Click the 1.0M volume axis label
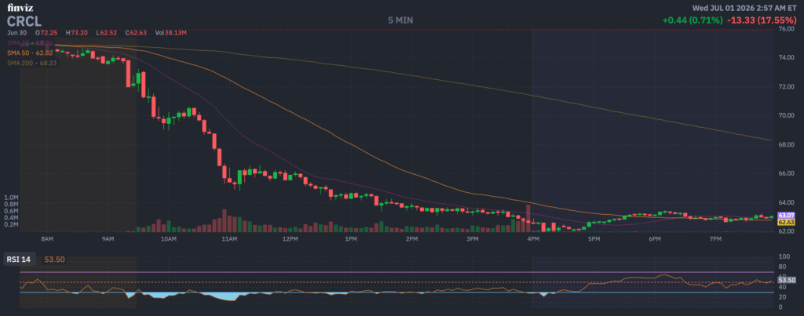 pos(11,197)
